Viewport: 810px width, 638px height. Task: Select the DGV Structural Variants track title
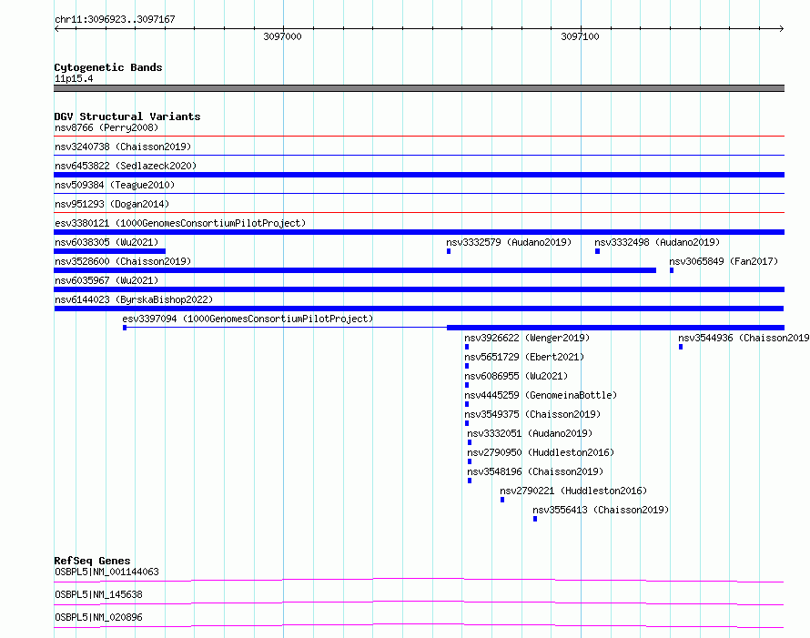pos(127,116)
